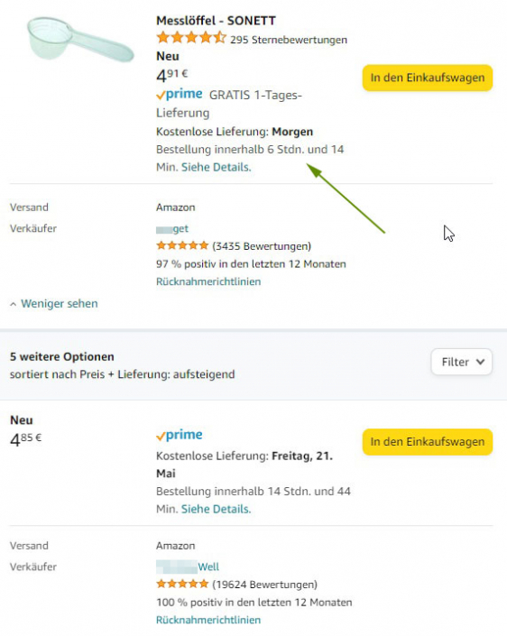
Task: Add the 4,91 € offer to cart
Action: (428, 78)
